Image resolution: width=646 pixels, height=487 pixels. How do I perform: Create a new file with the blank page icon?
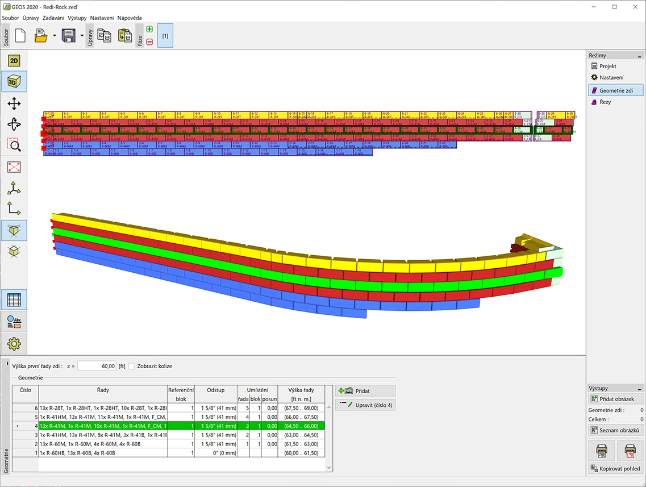pyautogui.click(x=20, y=35)
